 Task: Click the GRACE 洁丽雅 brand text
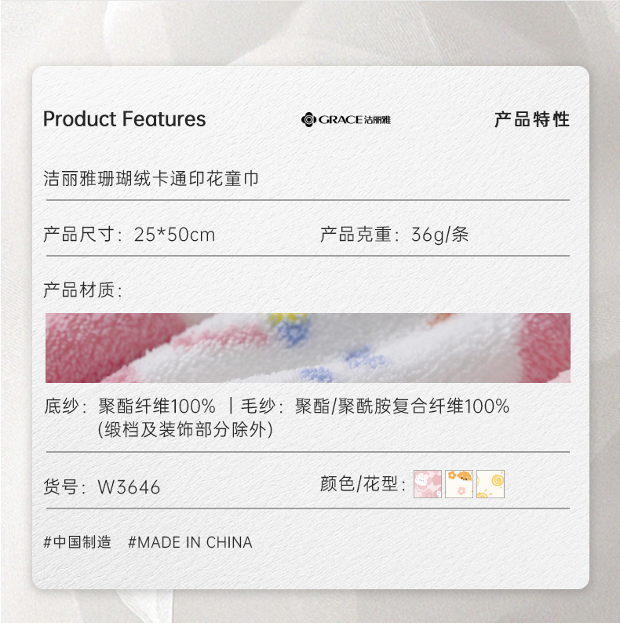(x=355, y=119)
